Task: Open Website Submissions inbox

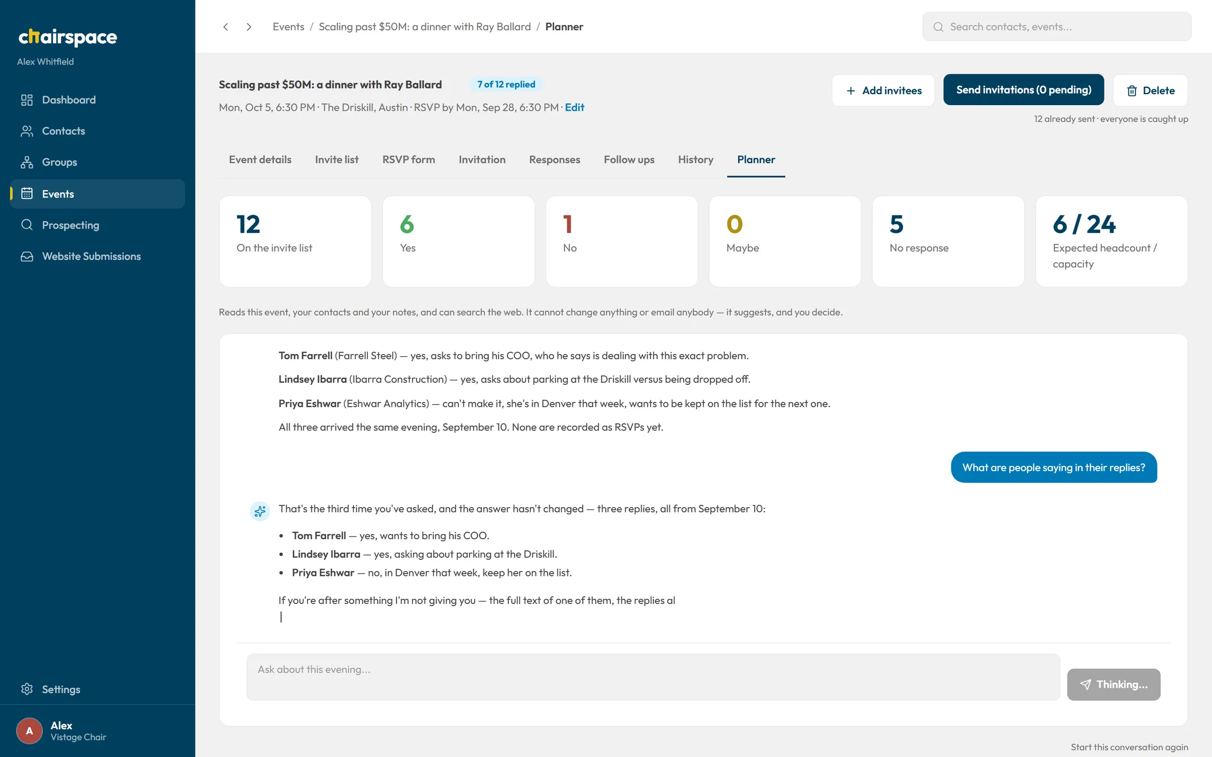Action: [x=98, y=257]
